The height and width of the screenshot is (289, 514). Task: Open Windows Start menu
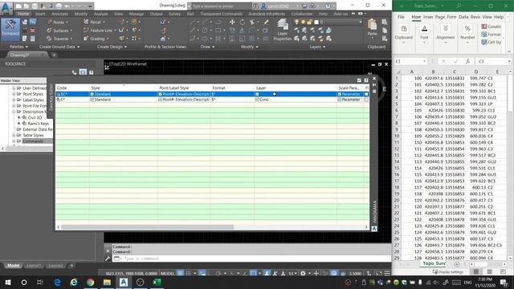[7, 282]
